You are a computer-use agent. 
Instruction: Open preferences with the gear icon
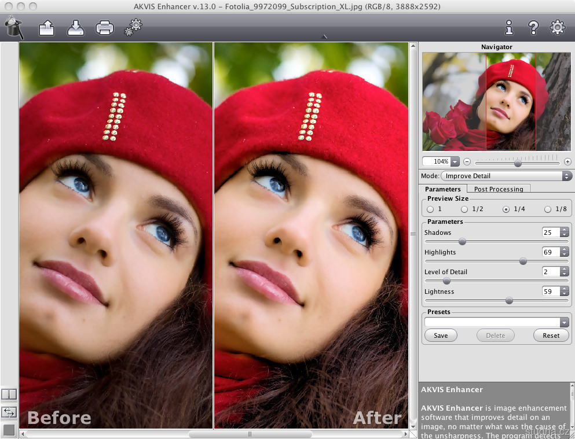(557, 27)
